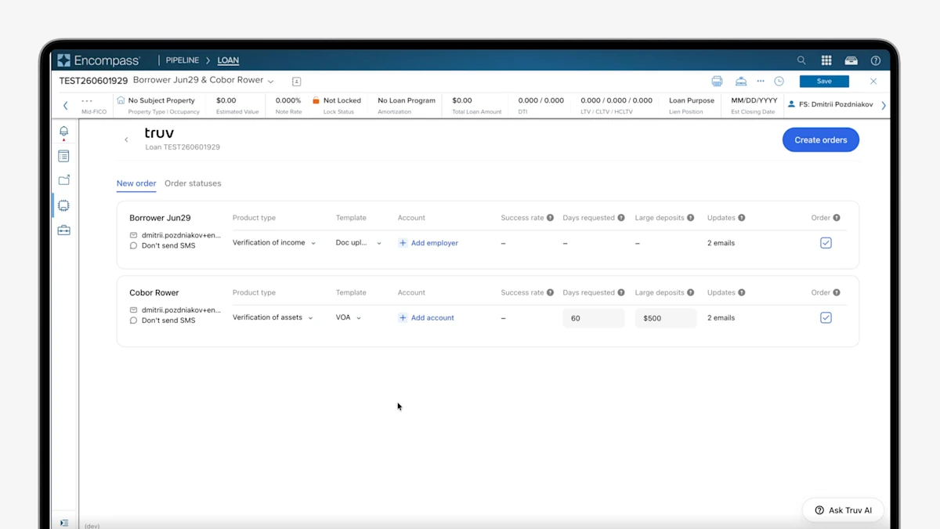Click the print icon in loan toolbar
This screenshot has width=940, height=529.
(x=717, y=82)
